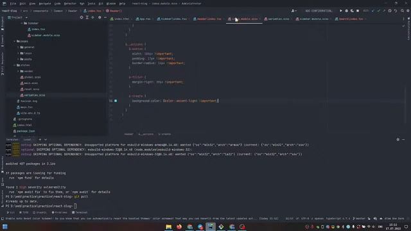
Task: Open the Terminal tool window button
Action: (x=80, y=212)
